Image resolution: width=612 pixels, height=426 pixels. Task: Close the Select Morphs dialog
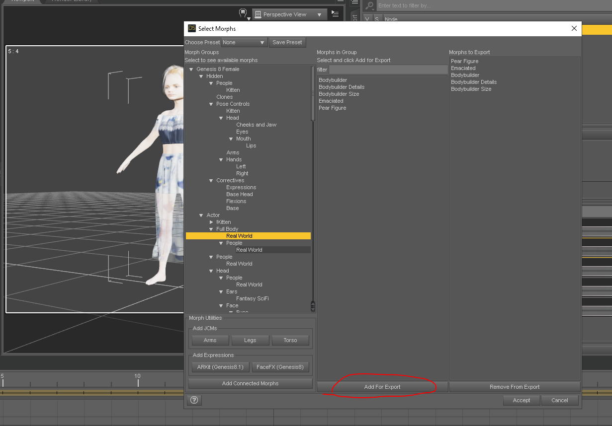coord(574,29)
